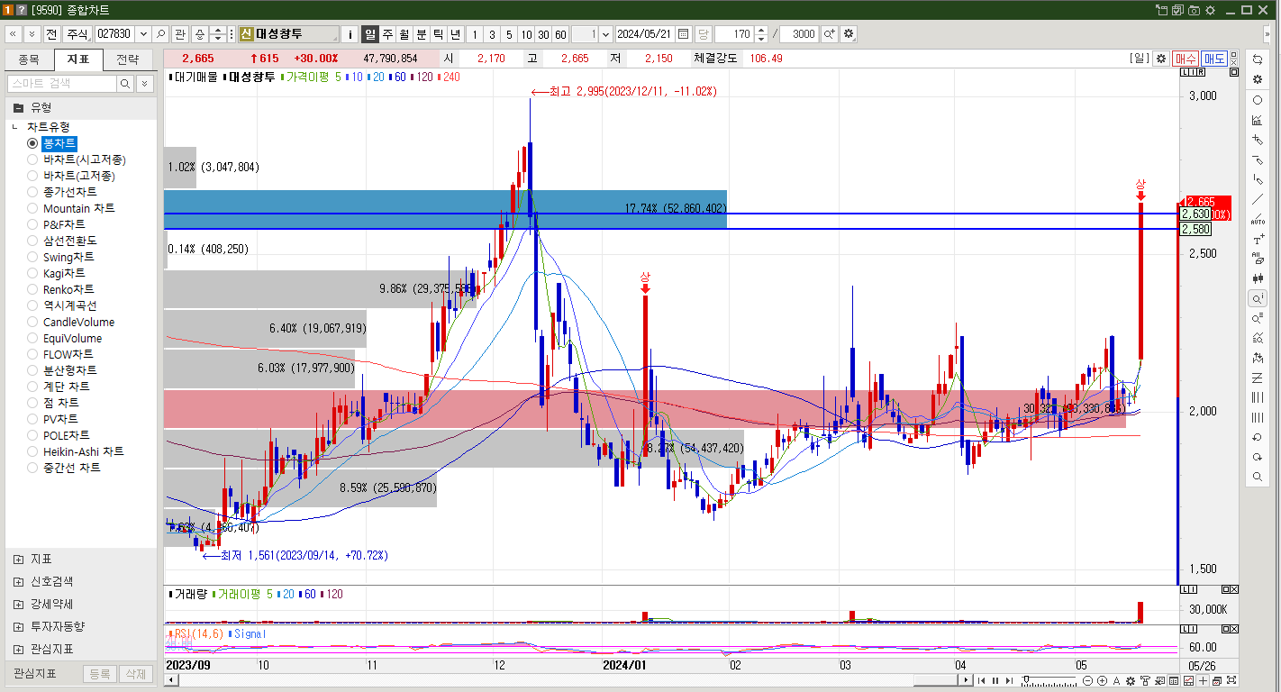
Task: Click the chart gear icon beside [일] label
Action: (1161, 59)
